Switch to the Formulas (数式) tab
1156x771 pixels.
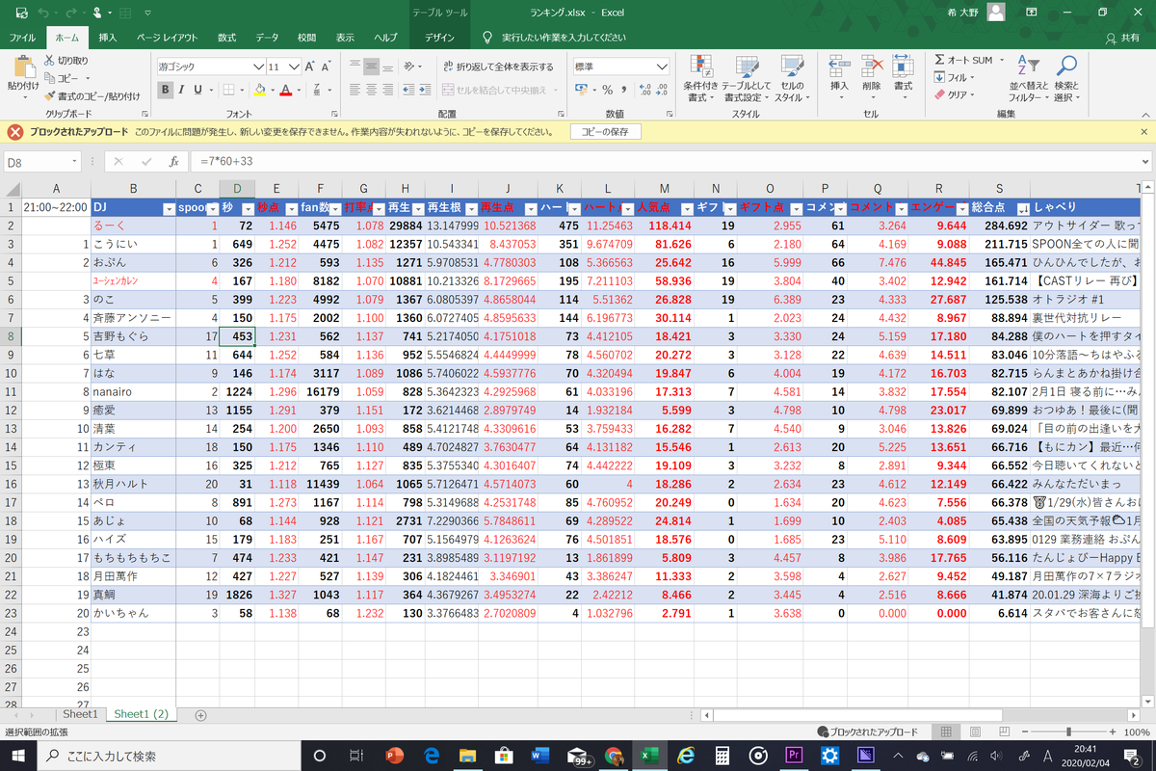227,38
